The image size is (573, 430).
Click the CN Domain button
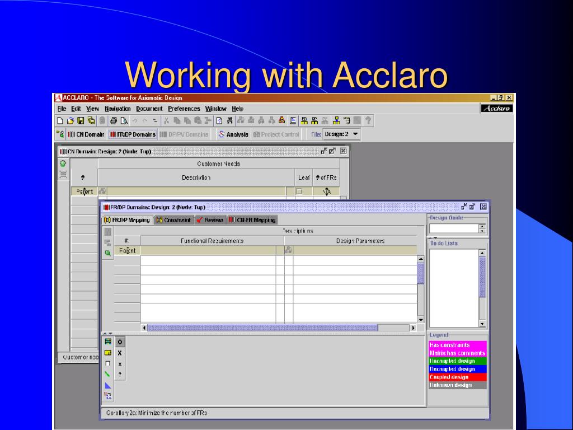point(86,134)
